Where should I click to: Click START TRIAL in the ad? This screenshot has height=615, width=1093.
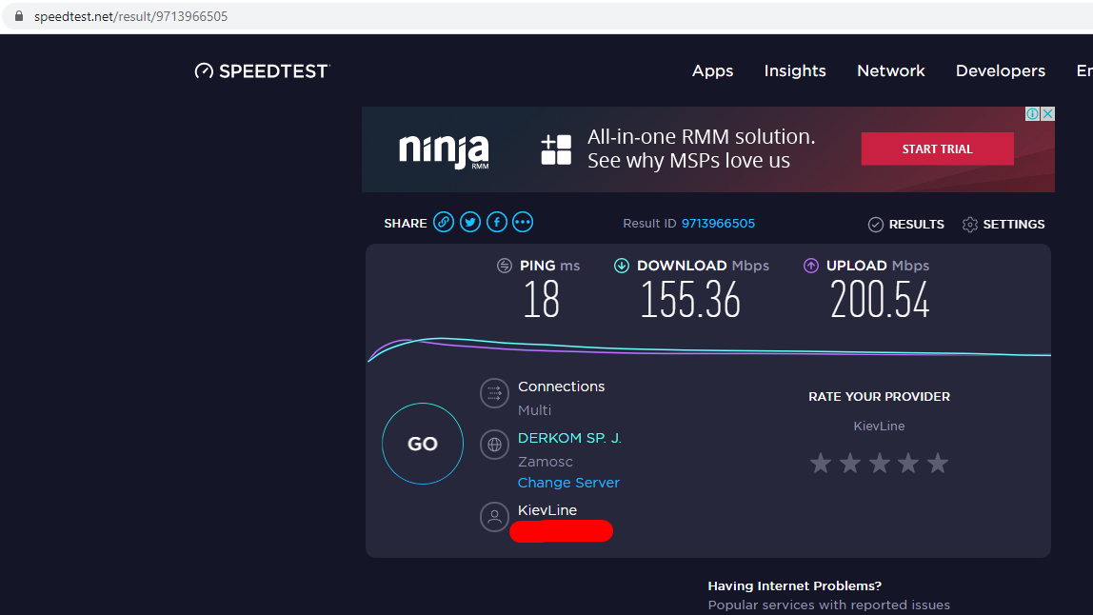click(937, 149)
